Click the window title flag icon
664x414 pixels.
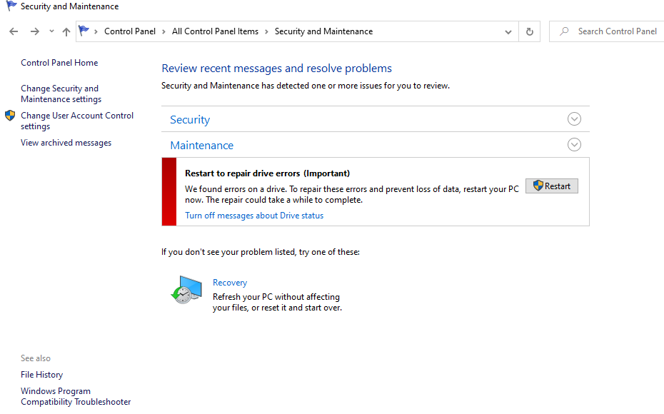[x=11, y=6]
